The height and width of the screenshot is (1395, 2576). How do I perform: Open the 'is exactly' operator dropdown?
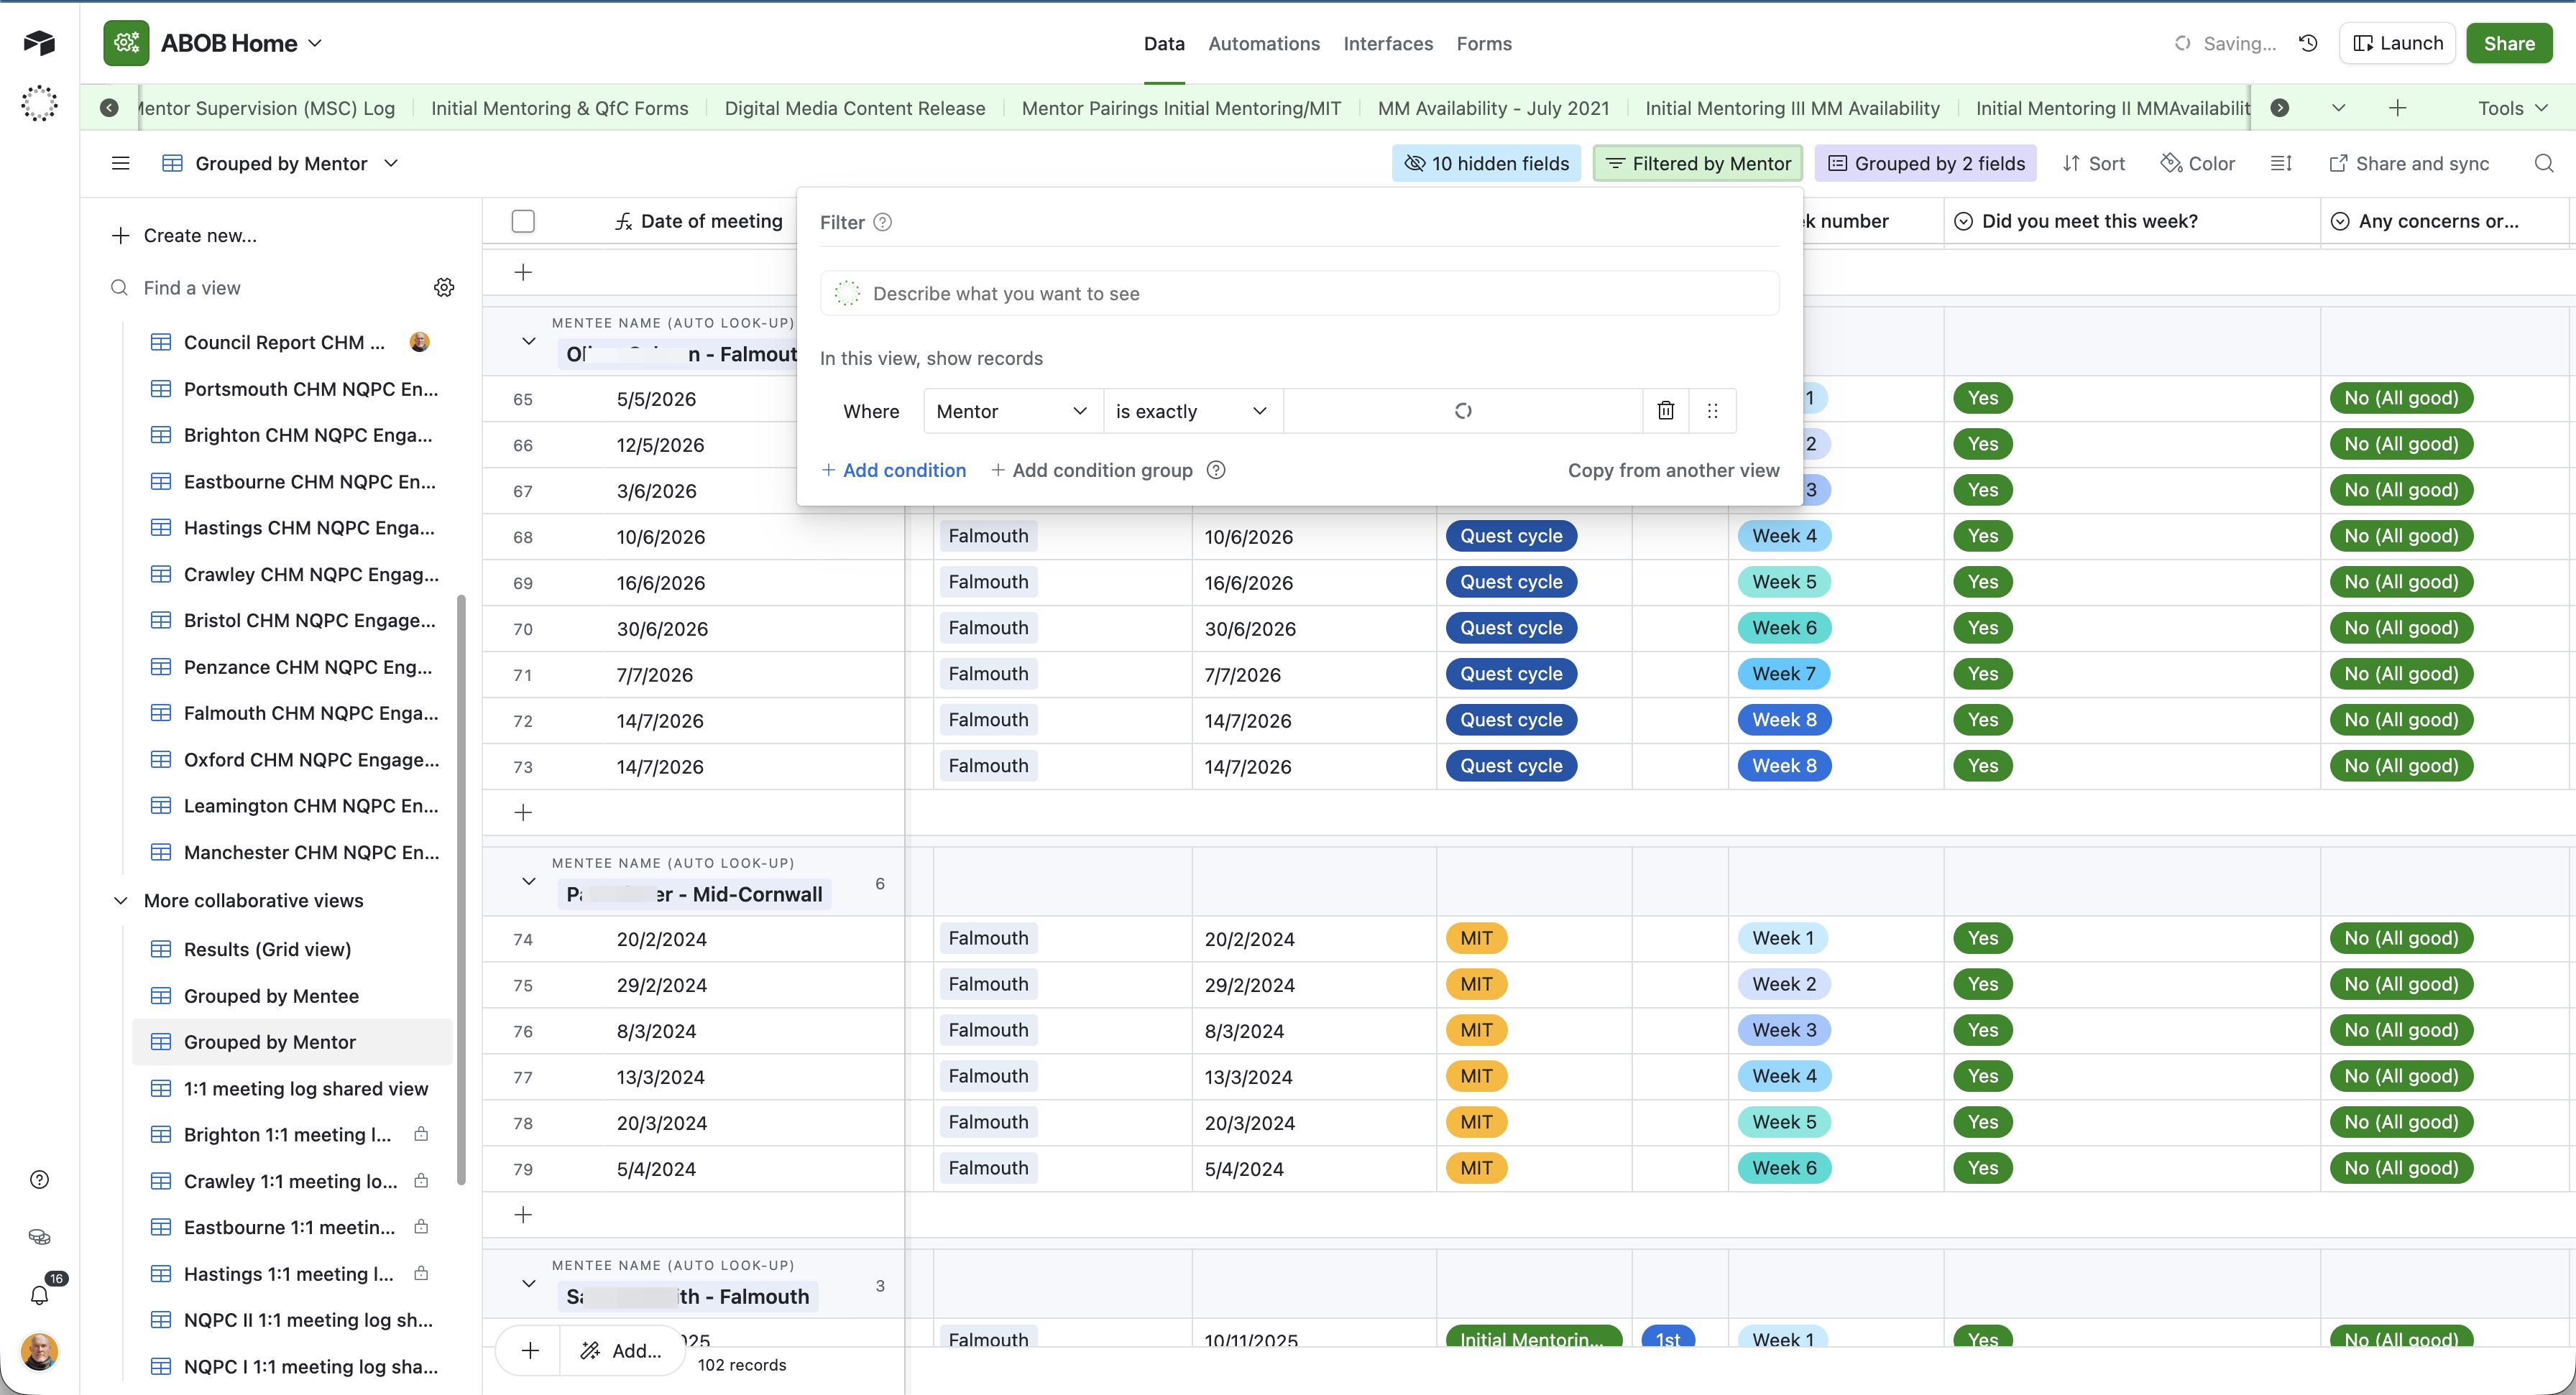click(1192, 411)
